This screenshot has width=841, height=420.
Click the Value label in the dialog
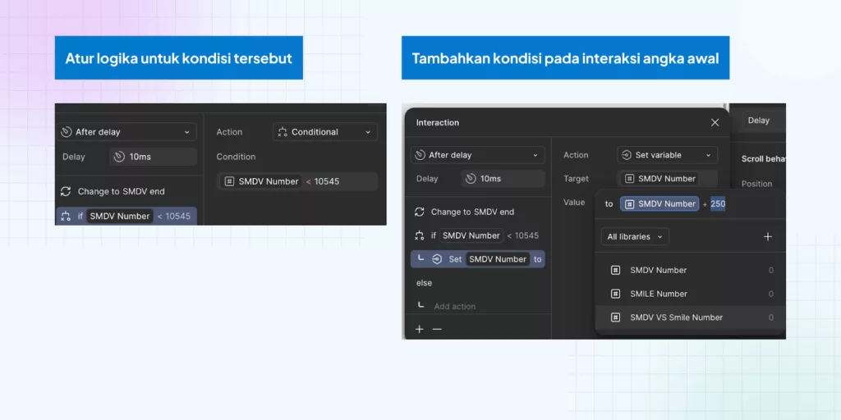[574, 202]
